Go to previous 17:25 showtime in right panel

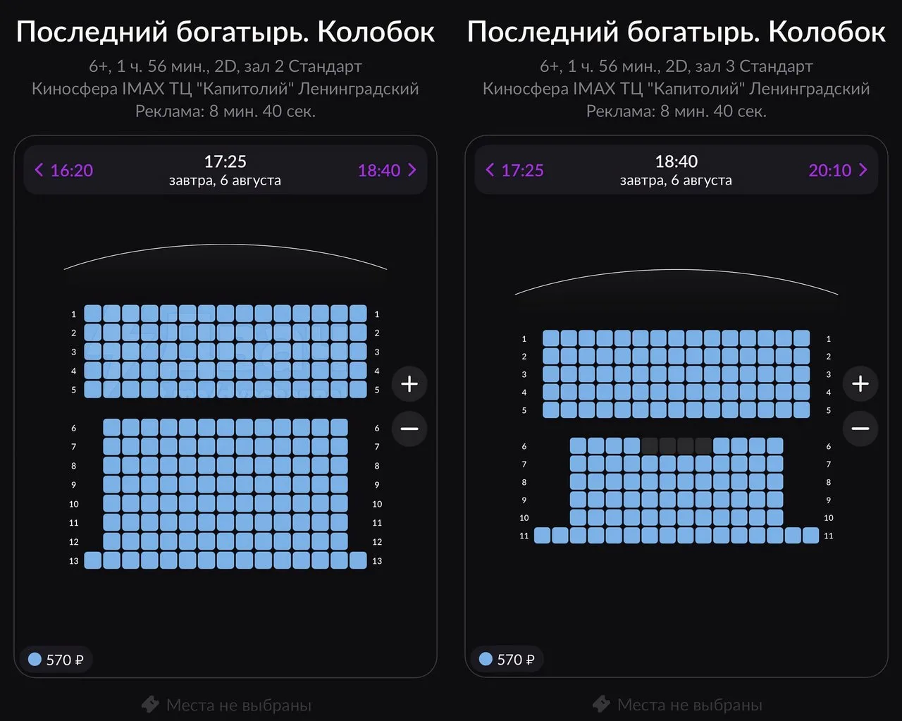[x=515, y=170]
